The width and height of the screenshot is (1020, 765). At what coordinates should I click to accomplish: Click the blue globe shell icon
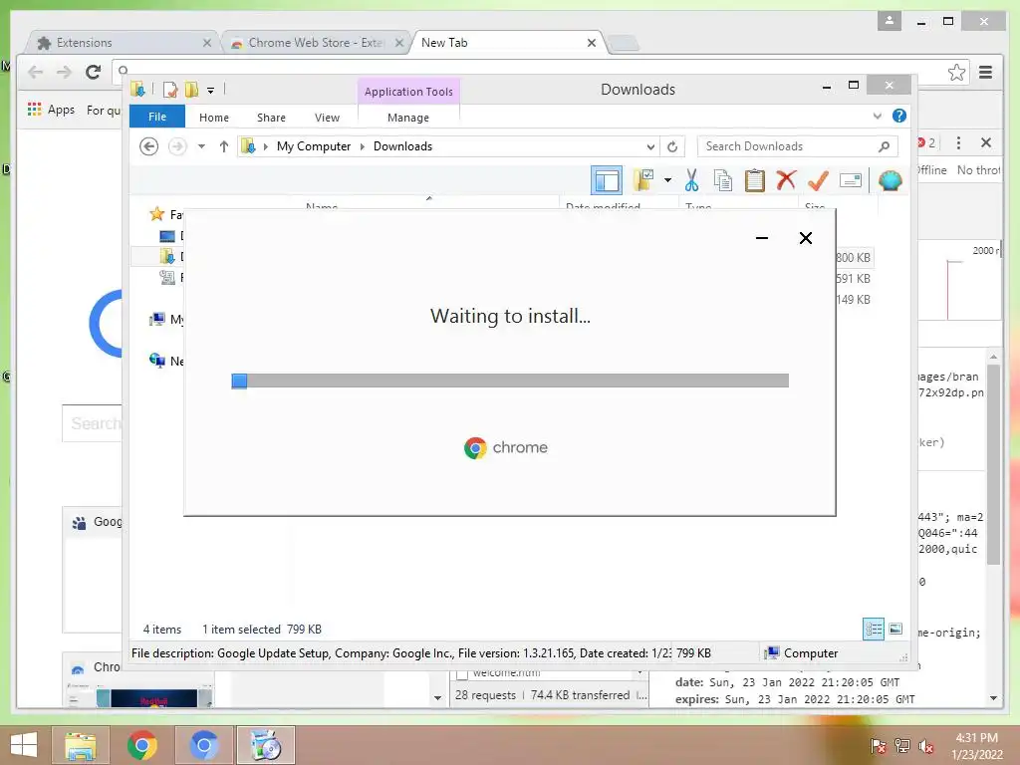coord(890,180)
